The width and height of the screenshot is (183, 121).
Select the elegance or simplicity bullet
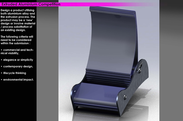(x=17, y=60)
